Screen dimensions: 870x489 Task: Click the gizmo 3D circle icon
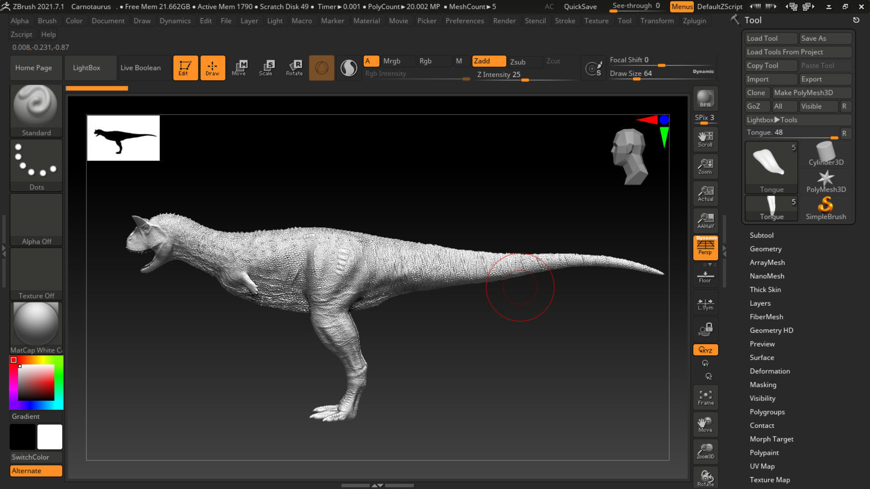(x=322, y=68)
